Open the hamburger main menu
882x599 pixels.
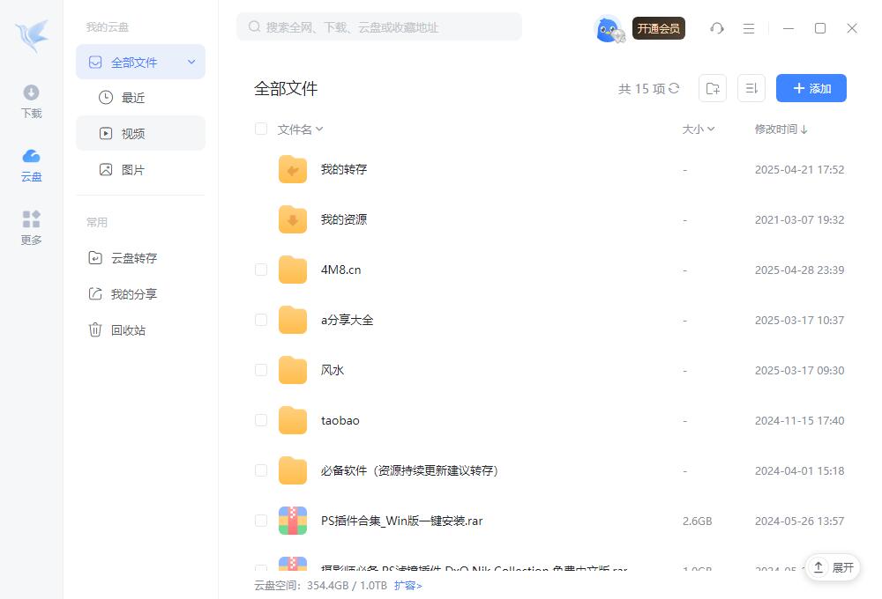[x=749, y=28]
